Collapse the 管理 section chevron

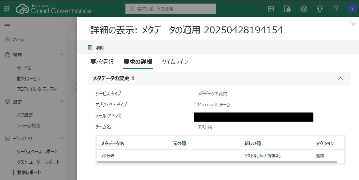click(61, 55)
